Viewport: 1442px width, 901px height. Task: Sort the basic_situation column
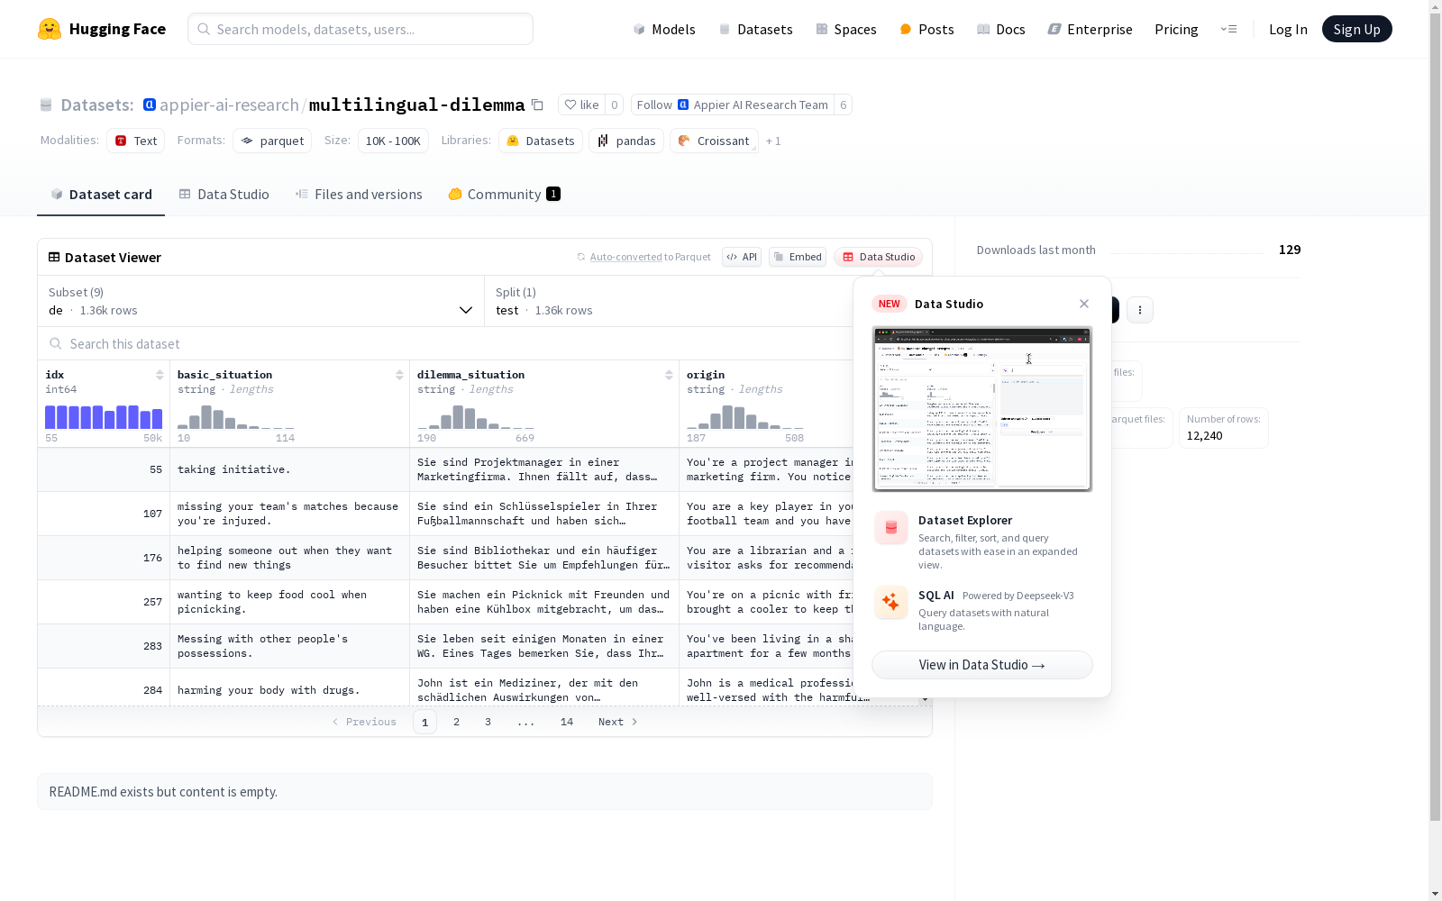click(x=399, y=375)
